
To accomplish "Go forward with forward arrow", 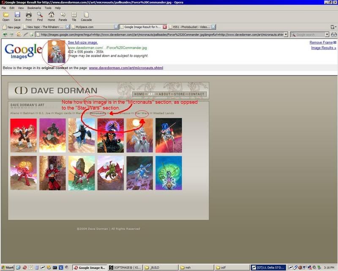I will tap(12, 34).
